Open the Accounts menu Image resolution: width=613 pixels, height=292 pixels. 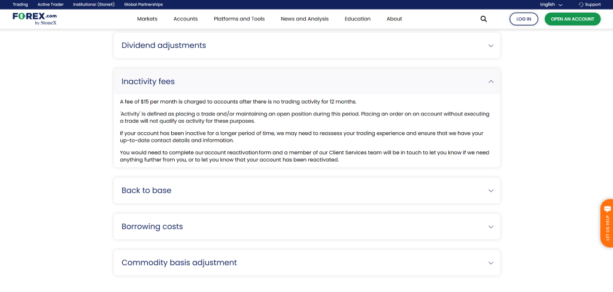tap(186, 19)
